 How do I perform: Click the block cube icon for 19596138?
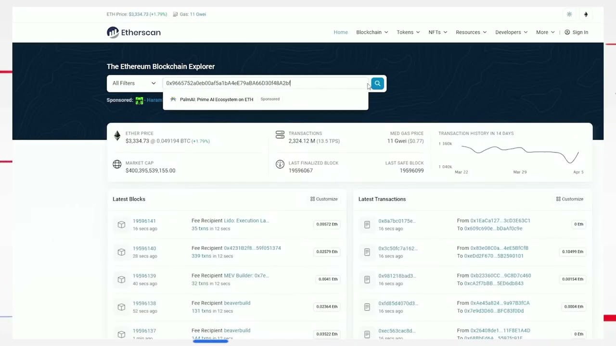[x=121, y=307]
